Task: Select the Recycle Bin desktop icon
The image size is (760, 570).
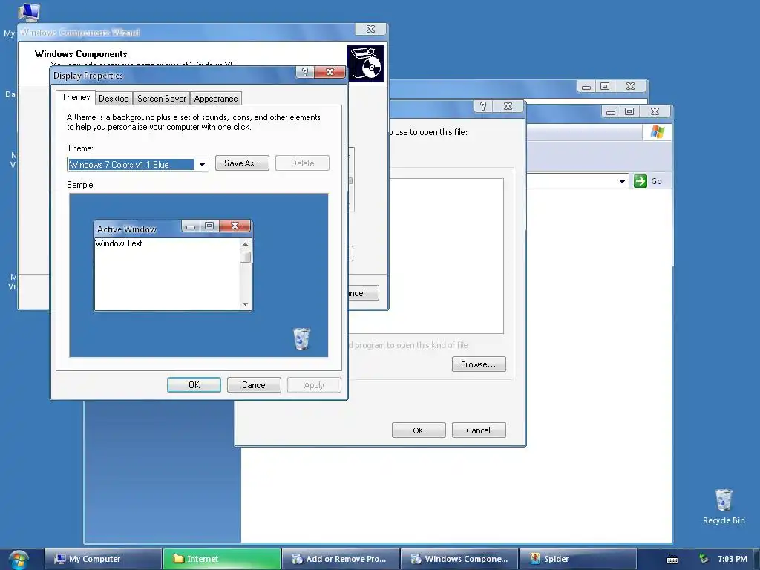Action: [724, 506]
